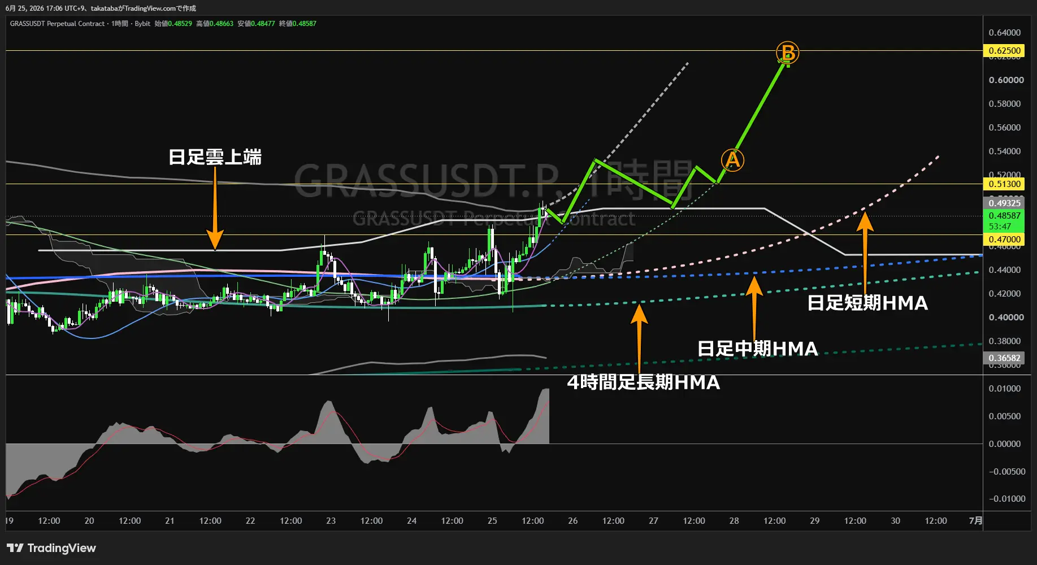Click the 0.54000 price axis label
This screenshot has width=1037, height=565.
[1004, 151]
